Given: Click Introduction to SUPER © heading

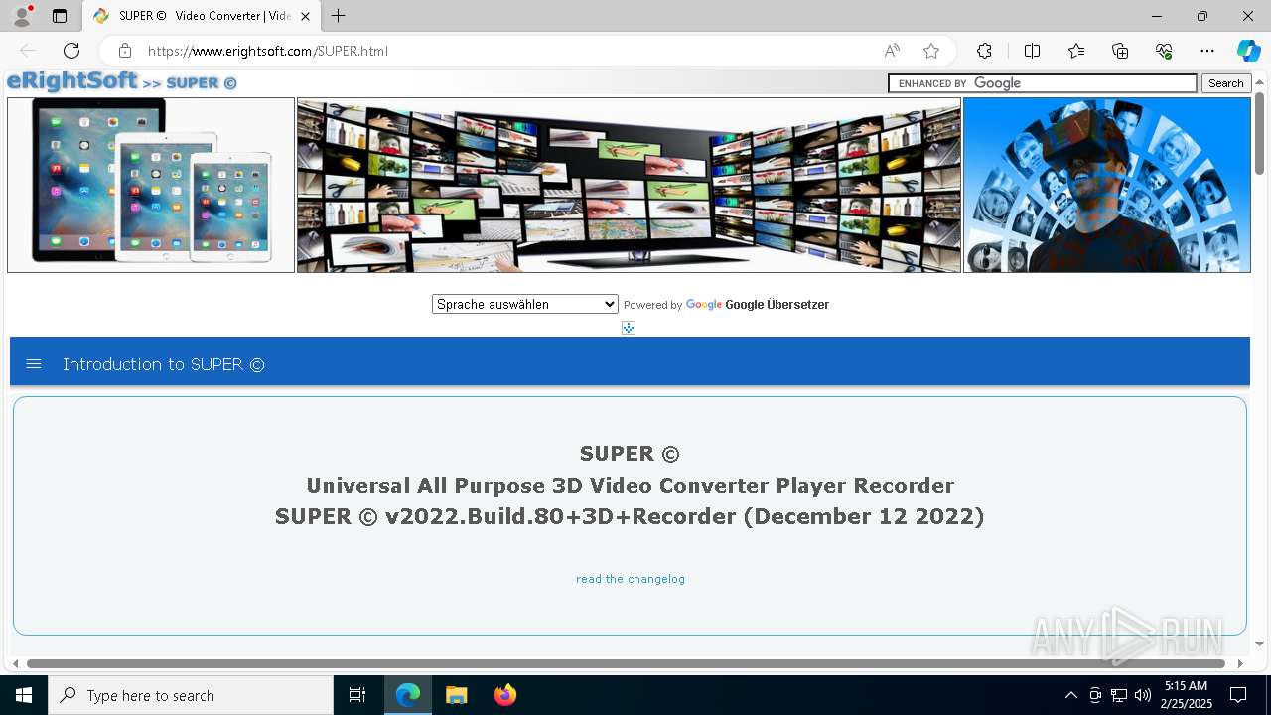Looking at the screenshot, I should click(x=164, y=364).
